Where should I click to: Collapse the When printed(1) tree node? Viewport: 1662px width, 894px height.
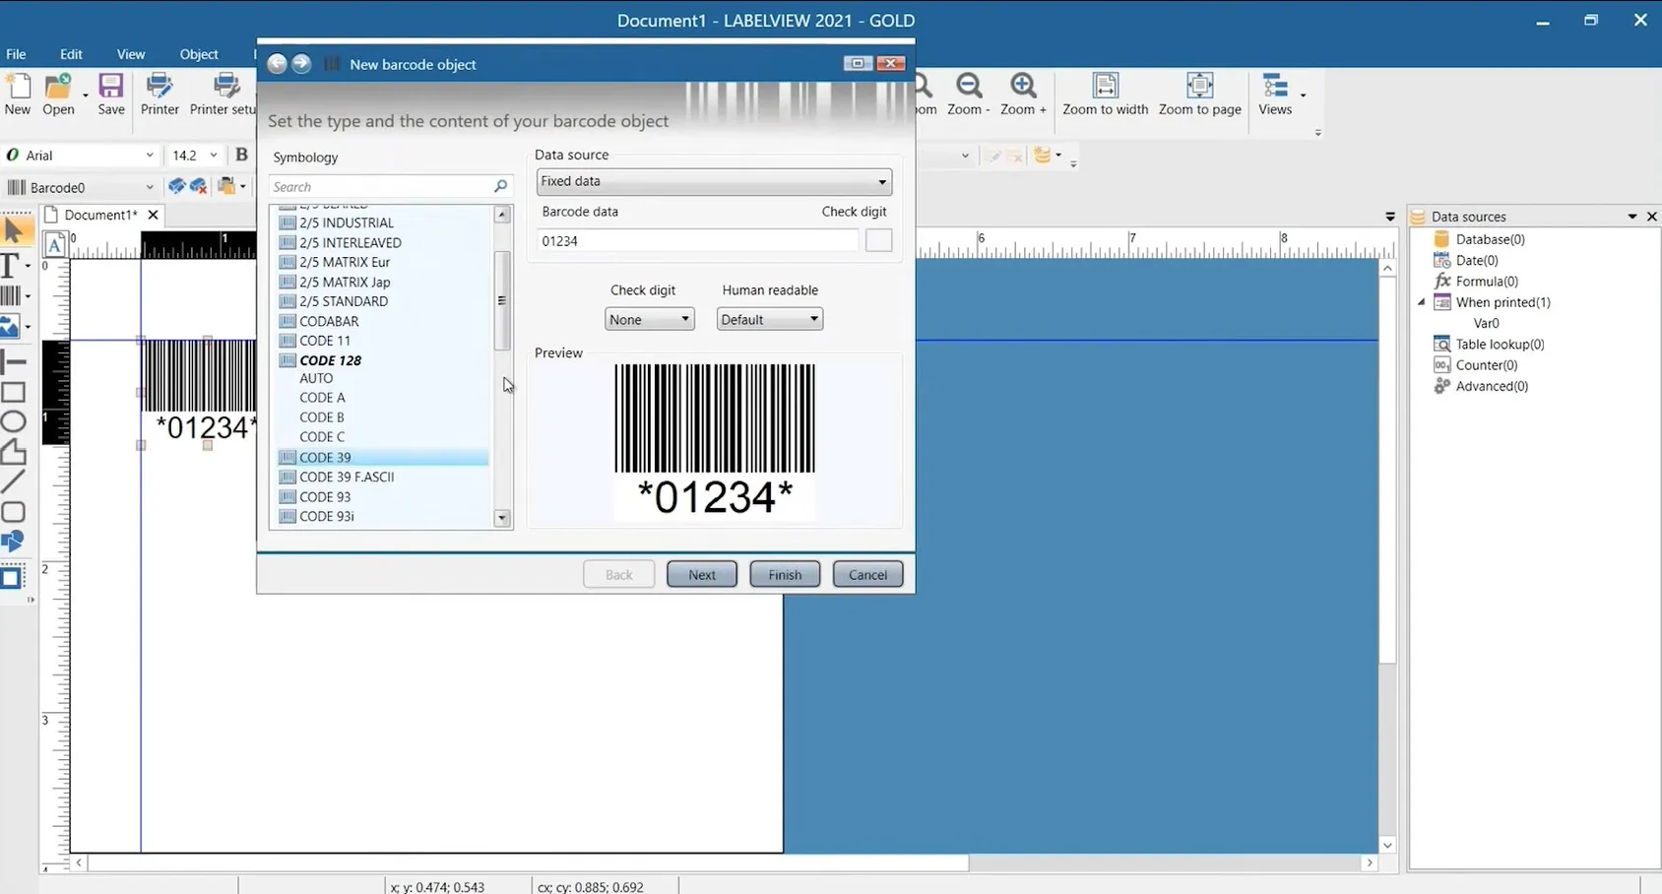pyautogui.click(x=1422, y=302)
